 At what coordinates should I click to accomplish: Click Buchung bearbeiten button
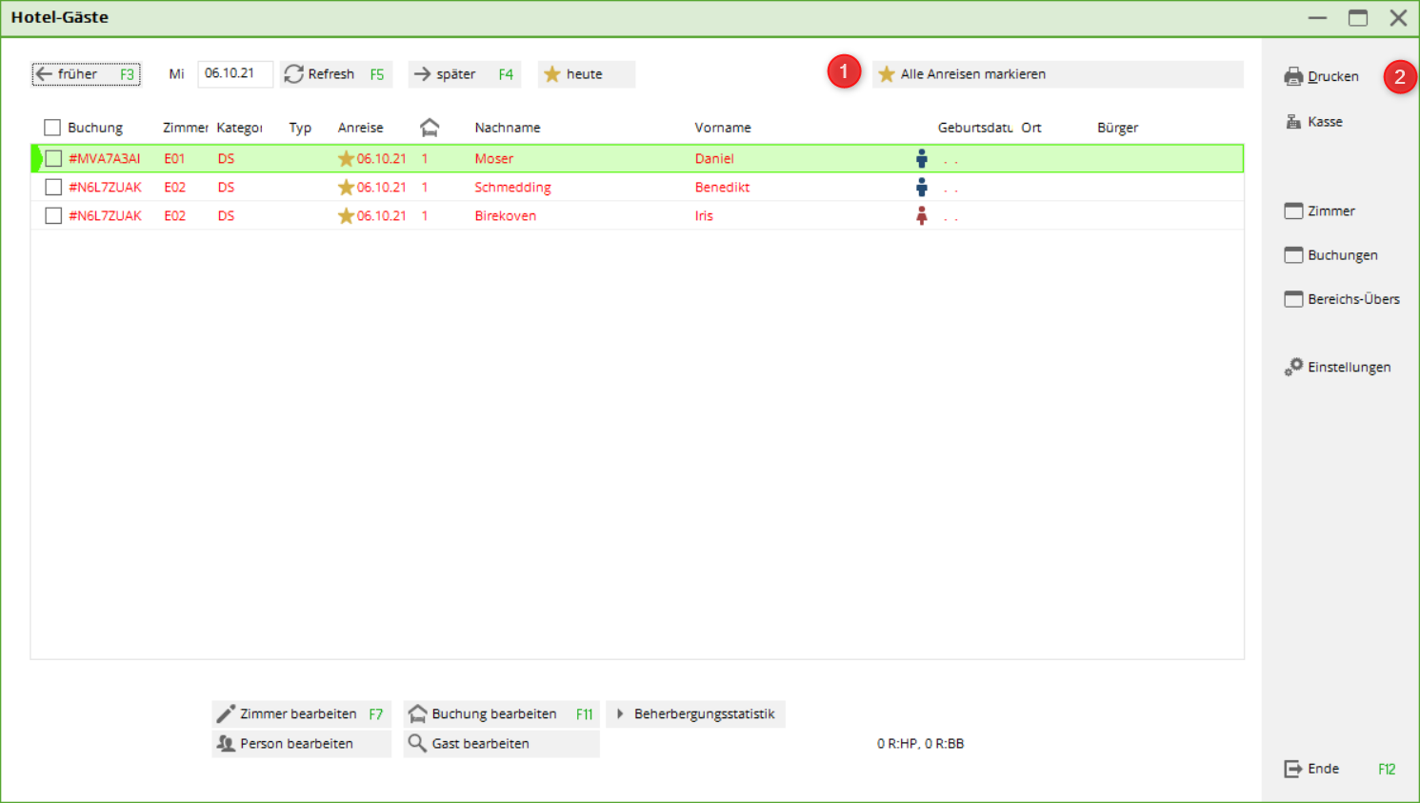pos(501,713)
